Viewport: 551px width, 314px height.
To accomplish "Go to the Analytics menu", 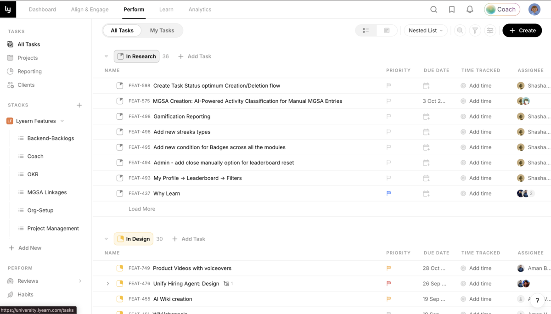I will (x=200, y=9).
